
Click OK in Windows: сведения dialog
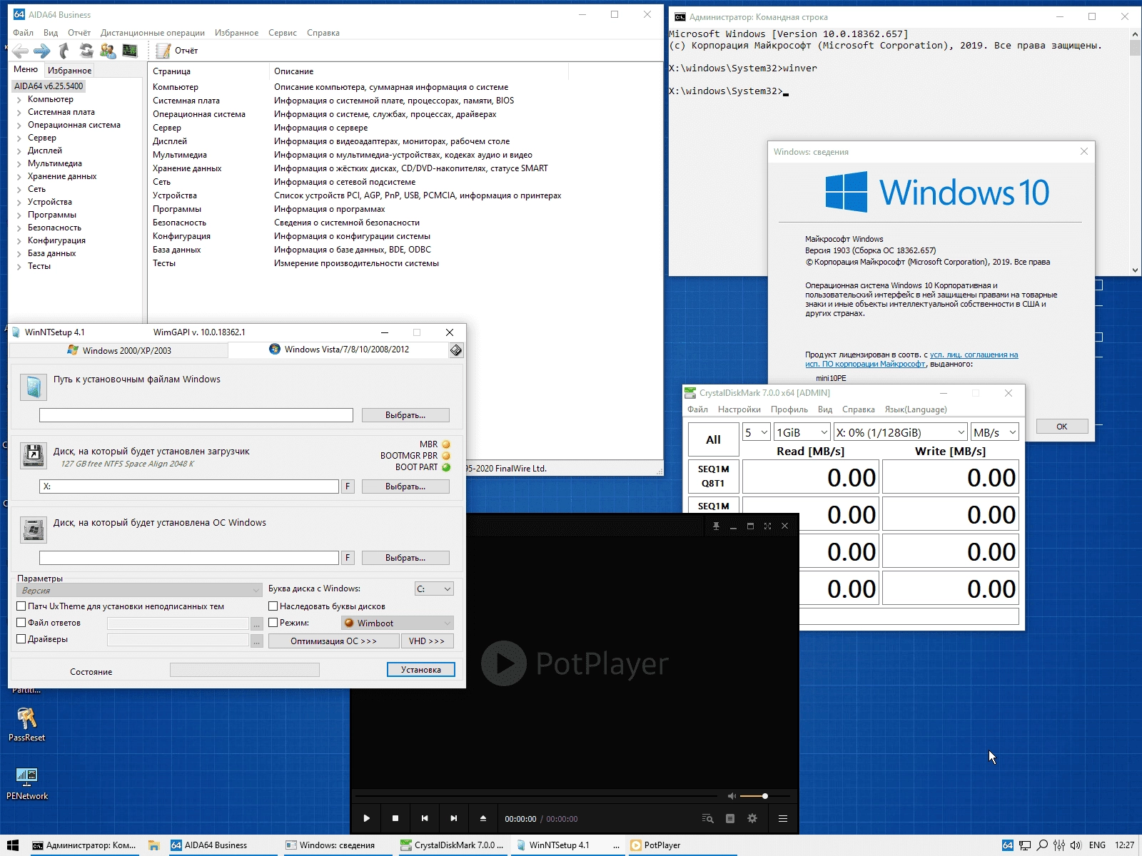coord(1062,427)
